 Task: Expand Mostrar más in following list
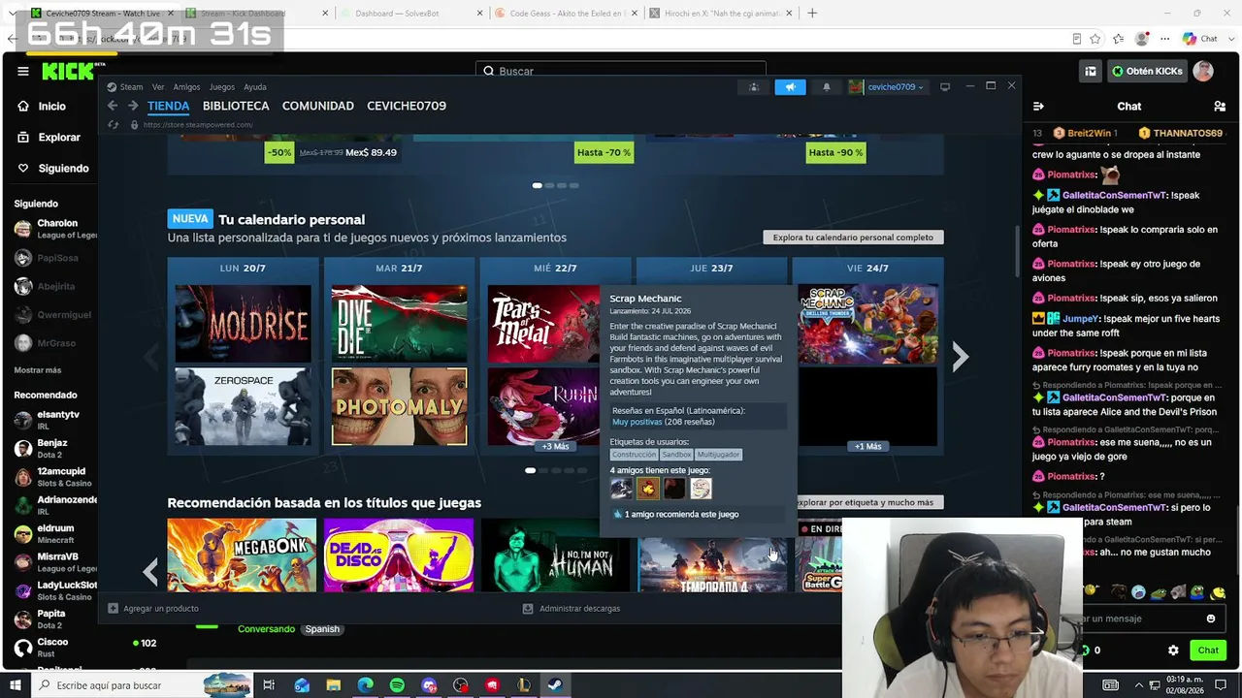coord(38,370)
